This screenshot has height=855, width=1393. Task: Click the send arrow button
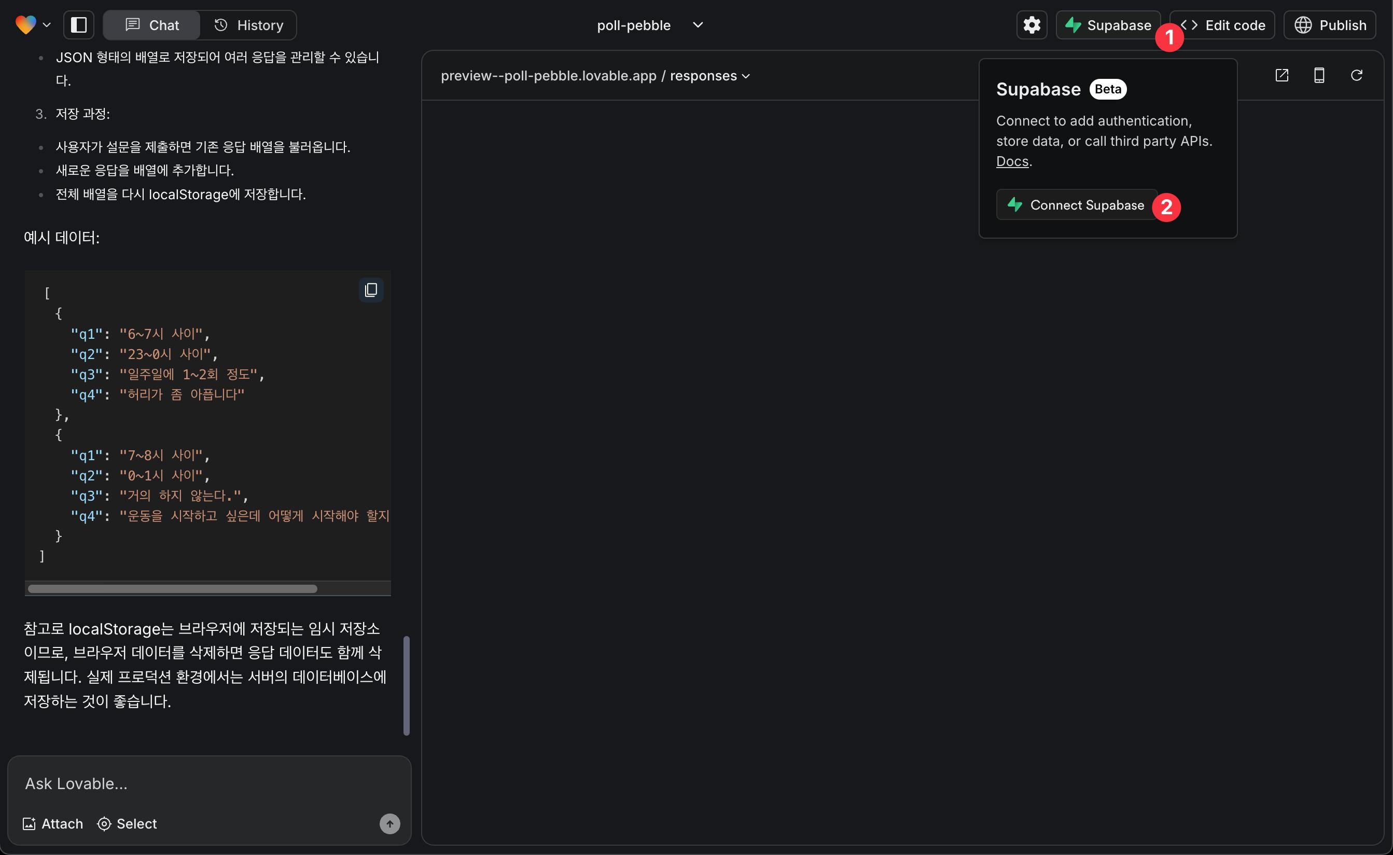389,823
